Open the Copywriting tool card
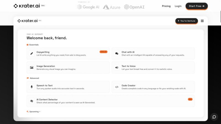The width and height of the screenshot is (221, 124). tap(68, 53)
